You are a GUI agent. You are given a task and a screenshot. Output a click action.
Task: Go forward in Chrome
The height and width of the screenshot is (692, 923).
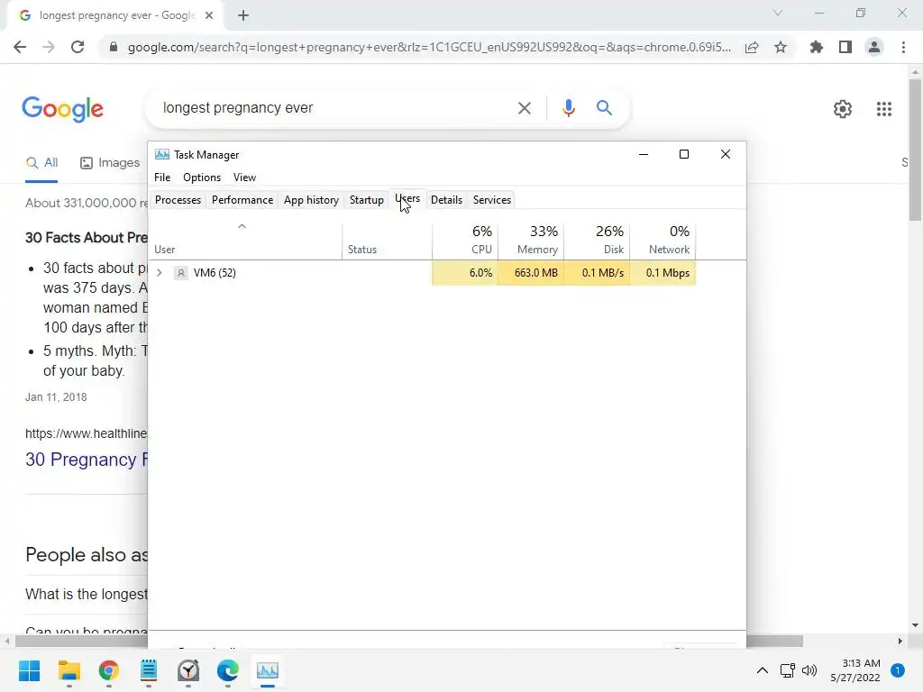coord(49,47)
